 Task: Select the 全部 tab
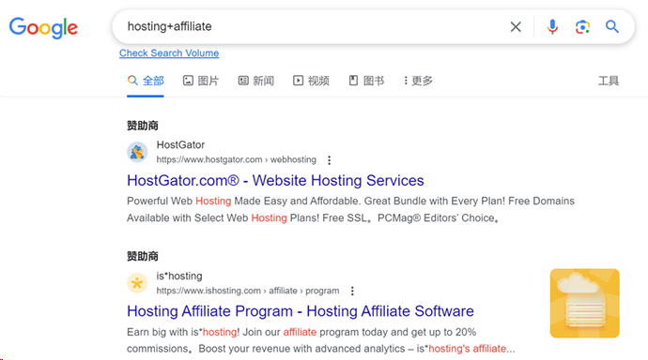[x=146, y=81]
